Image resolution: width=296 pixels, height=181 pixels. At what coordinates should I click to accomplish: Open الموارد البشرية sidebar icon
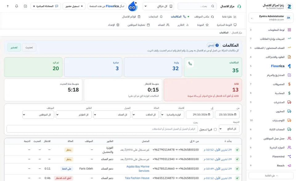click(289, 147)
